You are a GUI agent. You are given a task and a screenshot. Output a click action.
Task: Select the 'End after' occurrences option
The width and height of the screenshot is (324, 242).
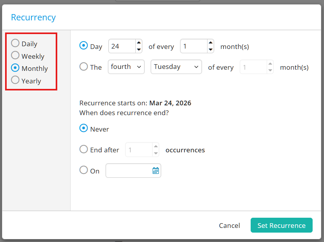84,149
